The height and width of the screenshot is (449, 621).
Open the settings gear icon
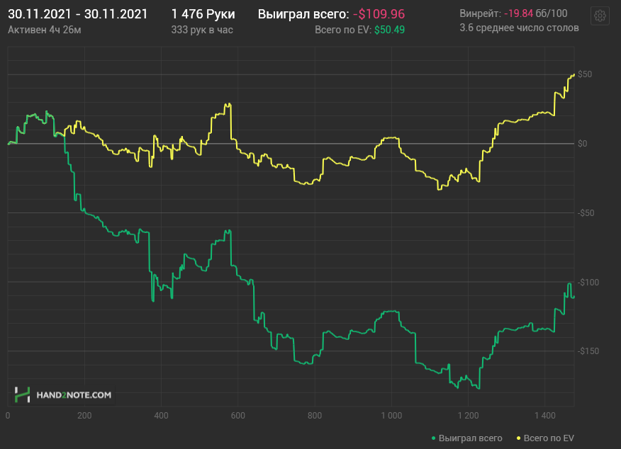click(x=600, y=16)
